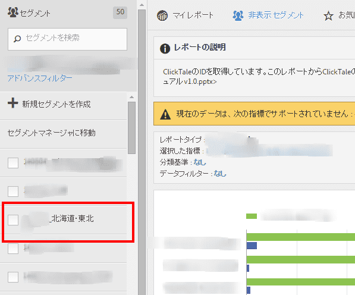Open the 分類基準 なし dropdown link
The width and height of the screenshot is (355, 295).
[x=200, y=162]
